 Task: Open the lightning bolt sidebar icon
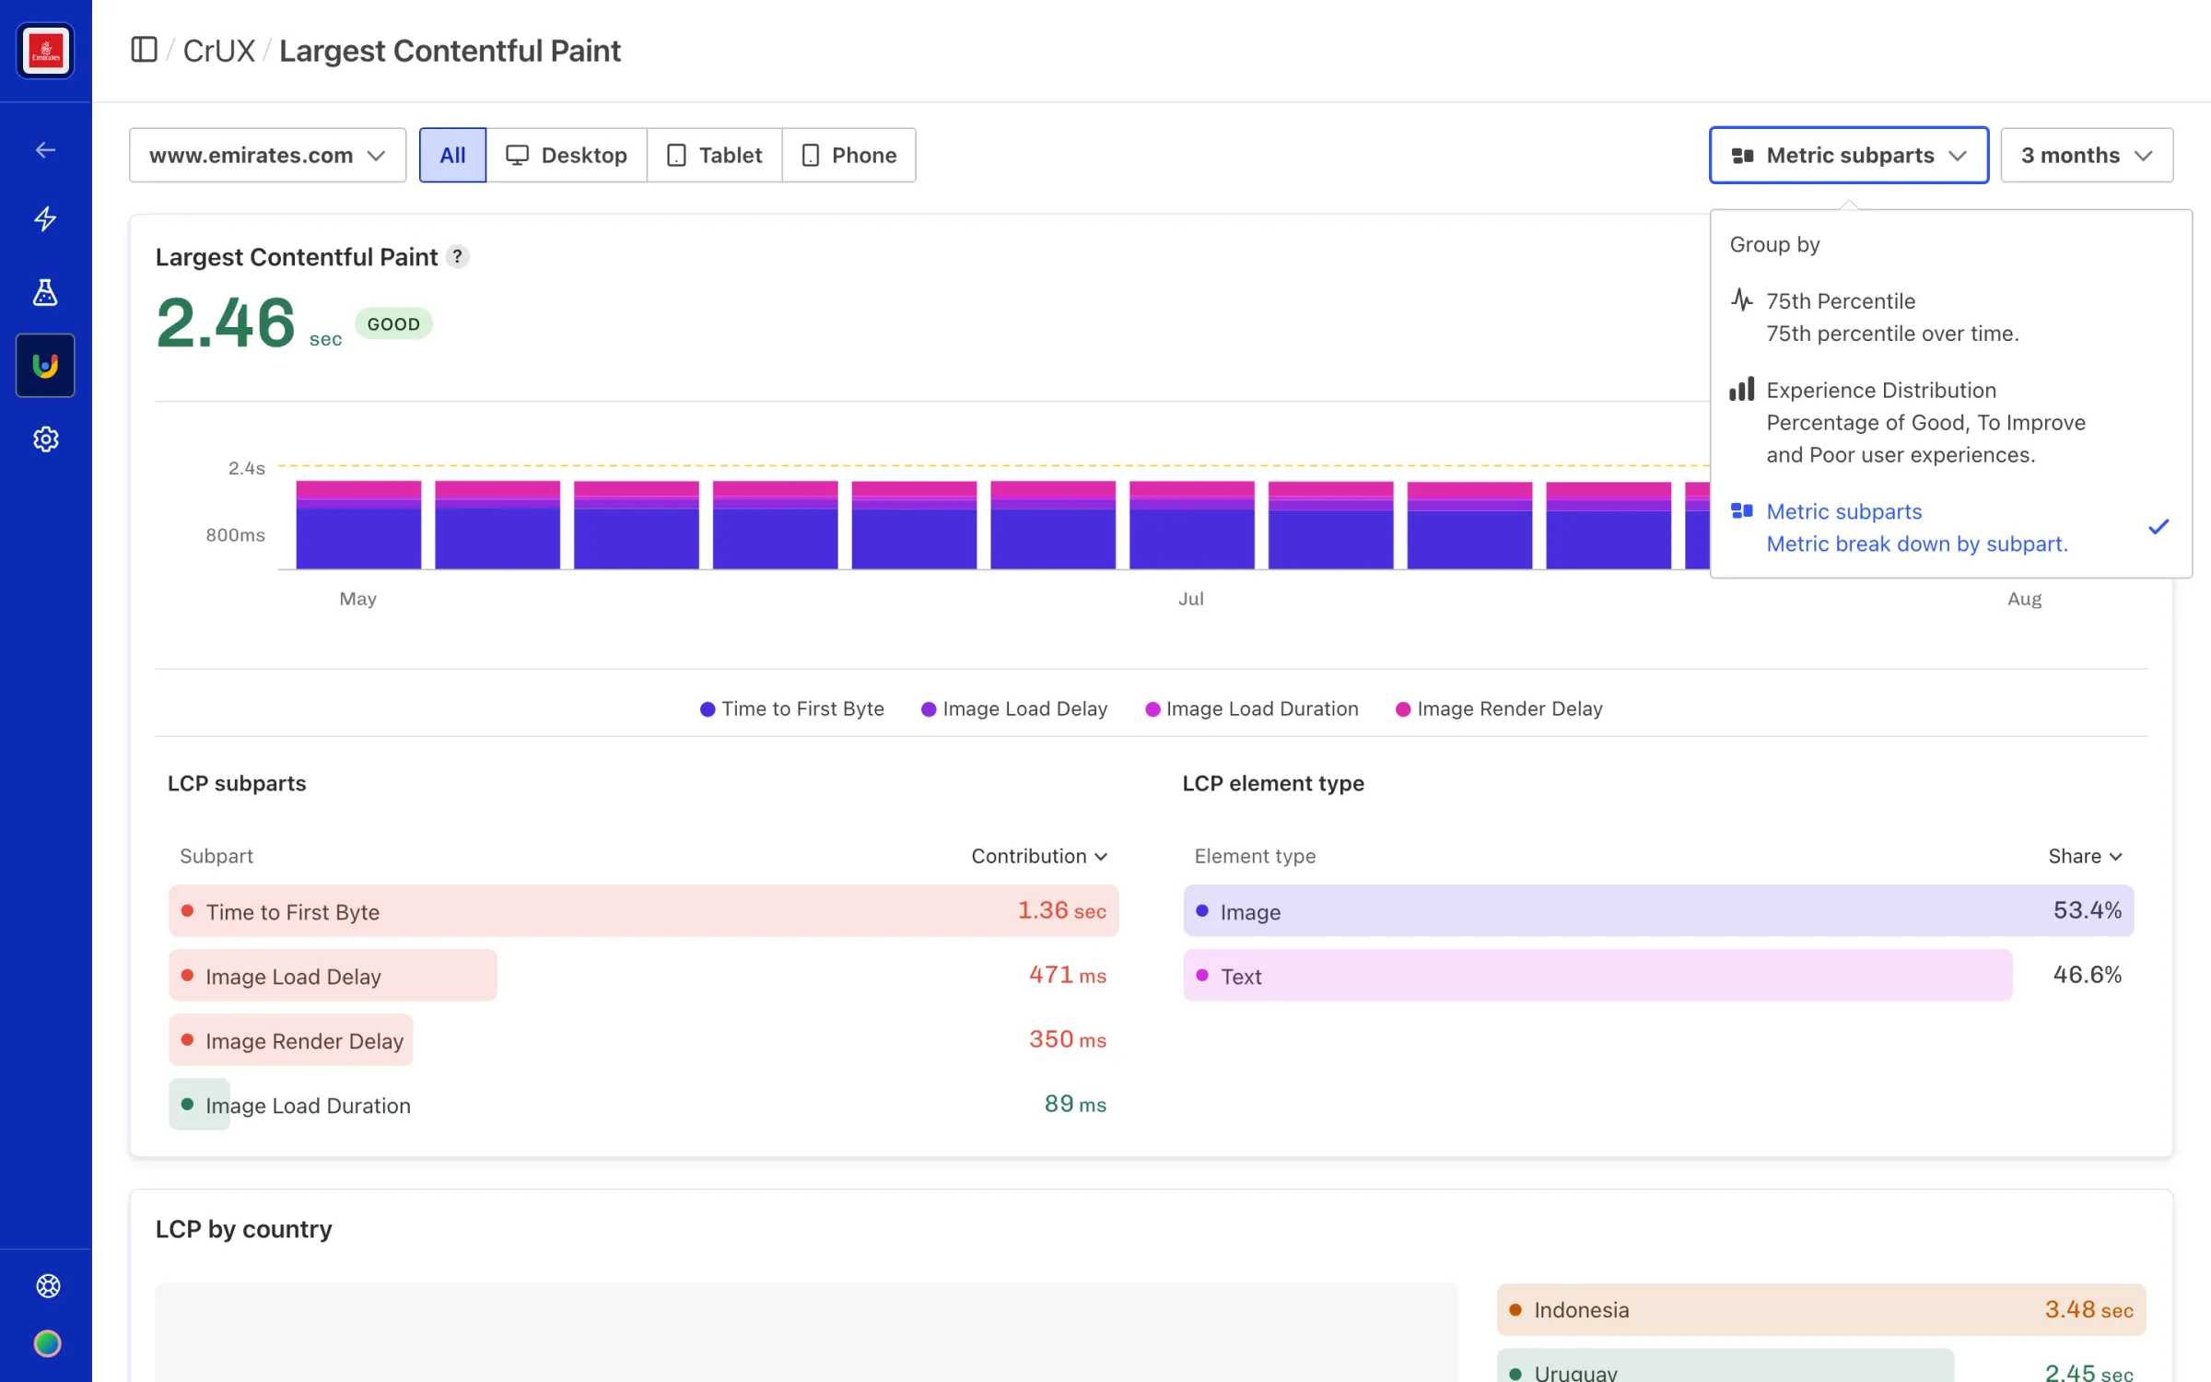point(45,218)
